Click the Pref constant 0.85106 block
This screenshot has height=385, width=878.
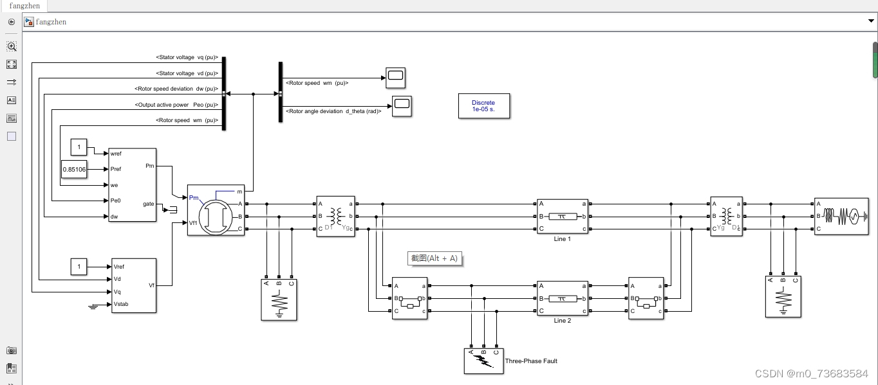point(74,170)
